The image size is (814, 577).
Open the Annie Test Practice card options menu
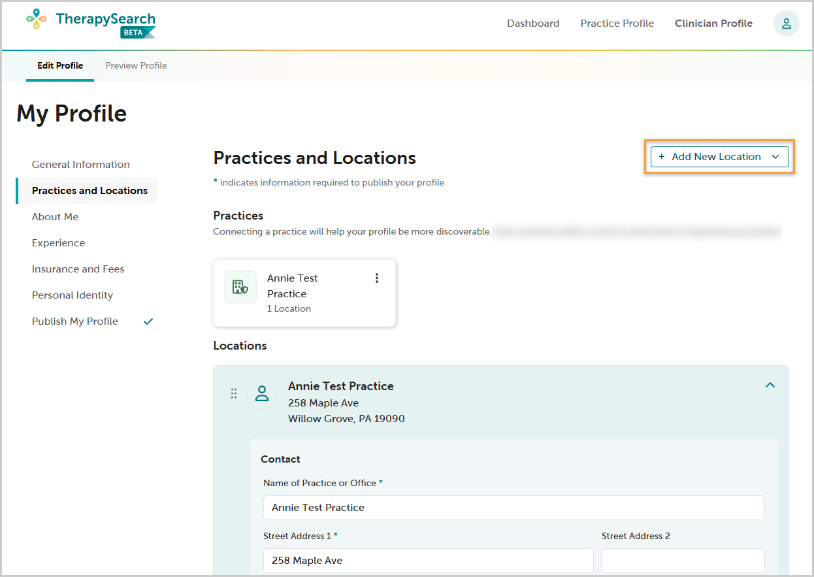coord(376,278)
